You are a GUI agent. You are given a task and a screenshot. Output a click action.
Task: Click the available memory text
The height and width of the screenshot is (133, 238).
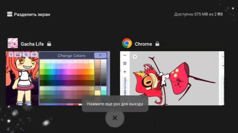coord(198,14)
